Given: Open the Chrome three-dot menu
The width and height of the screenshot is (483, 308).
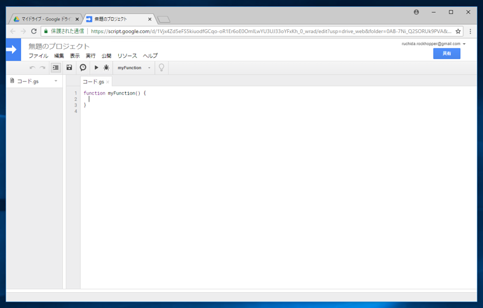Looking at the screenshot, I should [470, 31].
